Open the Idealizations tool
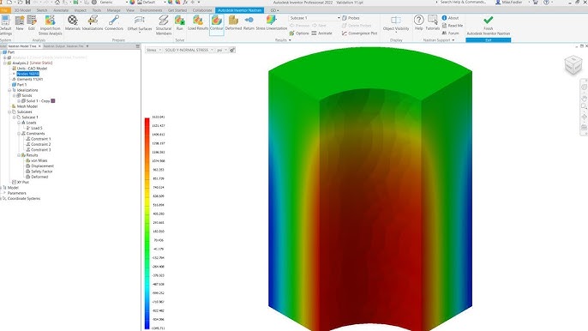The height and width of the screenshot is (331, 588). point(93,23)
